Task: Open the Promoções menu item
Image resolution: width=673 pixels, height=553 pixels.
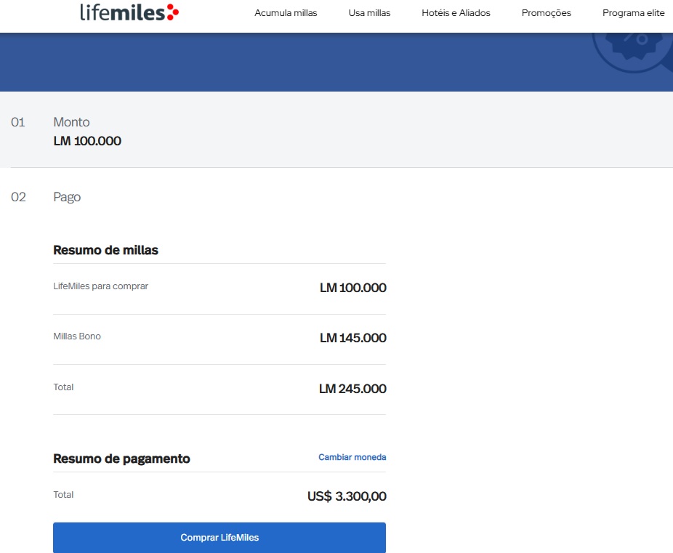Action: (x=546, y=13)
